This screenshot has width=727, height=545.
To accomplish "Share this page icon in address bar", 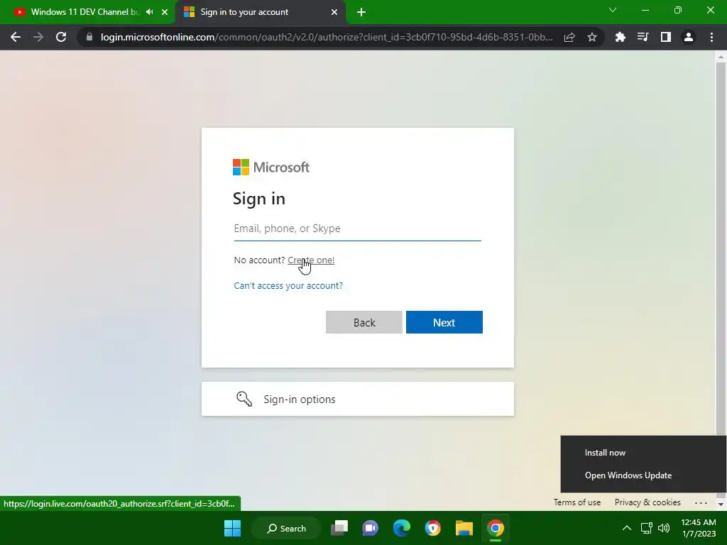I will click(x=569, y=37).
